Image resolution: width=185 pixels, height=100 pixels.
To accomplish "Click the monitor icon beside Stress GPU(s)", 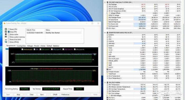I will [x=6, y=42].
